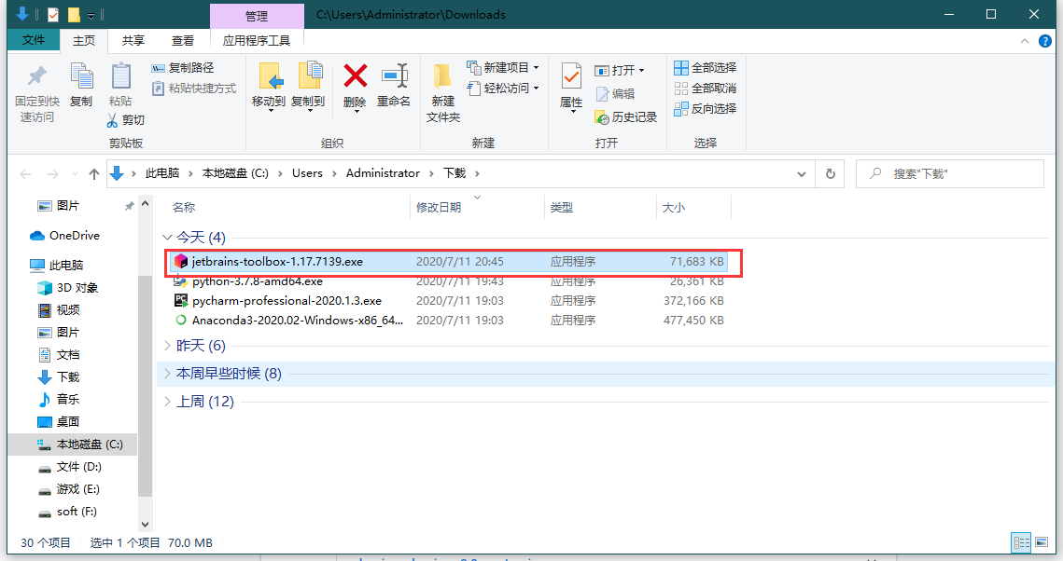This screenshot has height=561, width=1063.
Task: Select python-3.7.8-amd64.exe file
Action: tap(447, 281)
